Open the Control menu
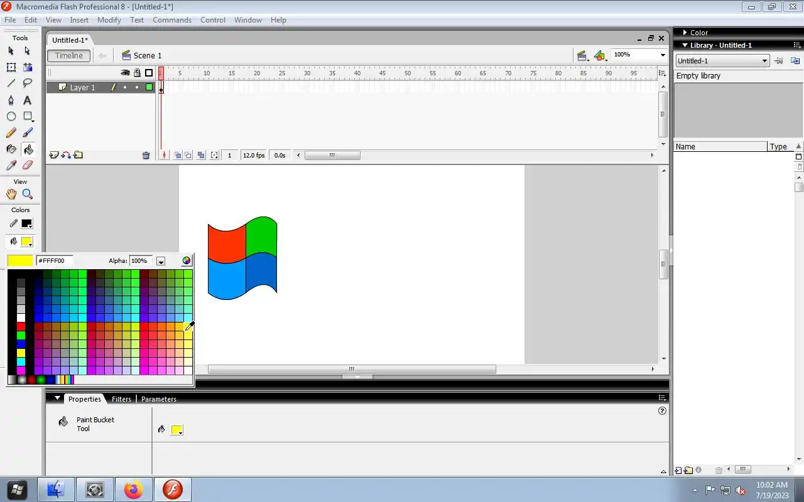Image resolution: width=804 pixels, height=502 pixels. point(213,20)
